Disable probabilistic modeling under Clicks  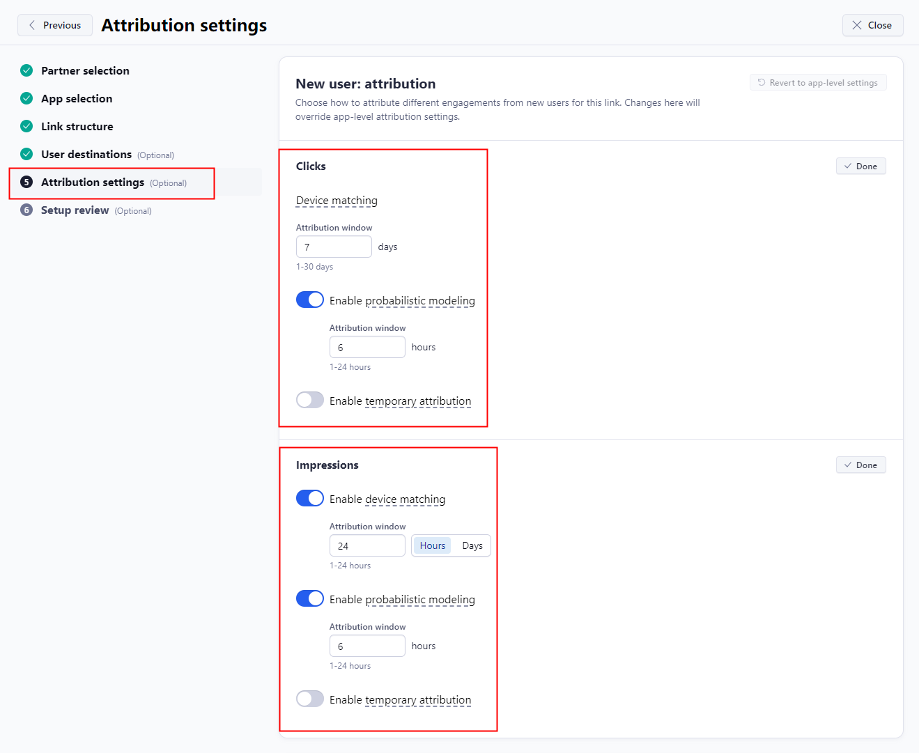click(309, 300)
